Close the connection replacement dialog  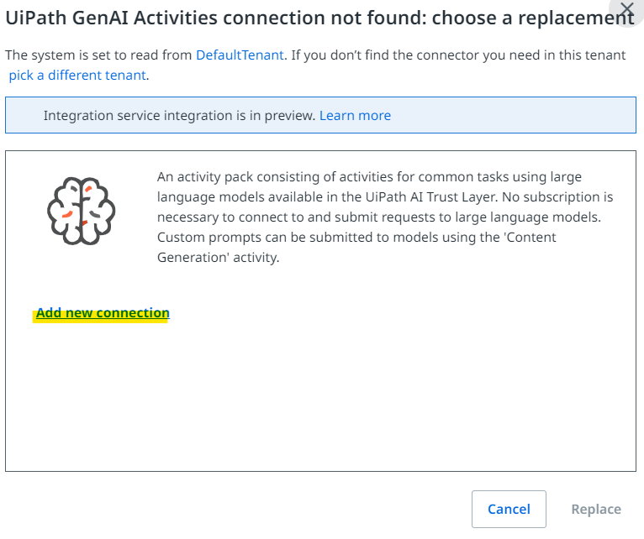[626, 11]
